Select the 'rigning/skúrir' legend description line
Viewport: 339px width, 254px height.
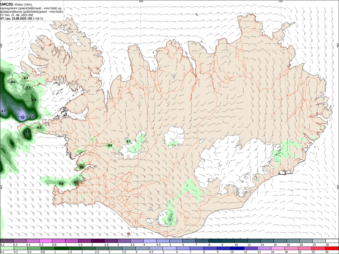point(31,8)
